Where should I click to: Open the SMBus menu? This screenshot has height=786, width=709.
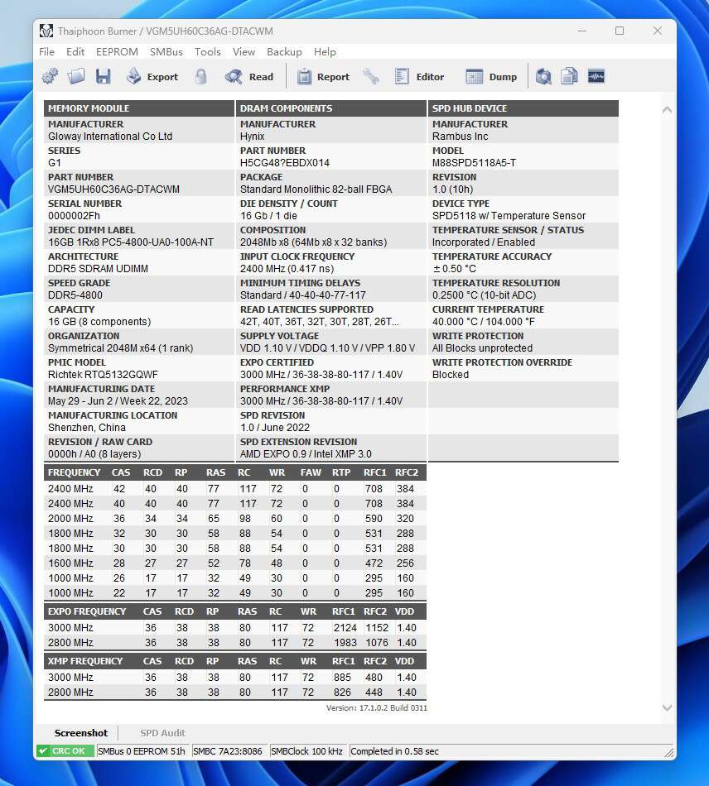(x=166, y=51)
